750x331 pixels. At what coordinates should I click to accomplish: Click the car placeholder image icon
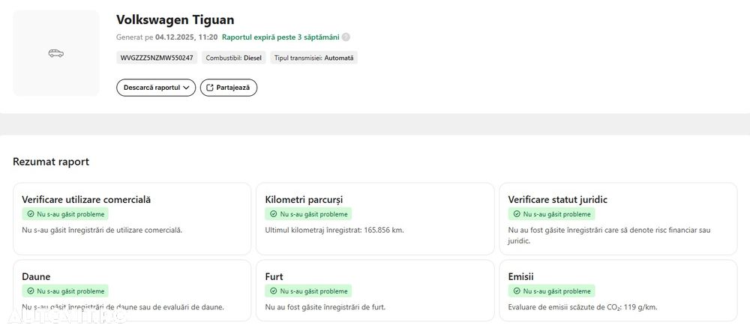click(56, 53)
